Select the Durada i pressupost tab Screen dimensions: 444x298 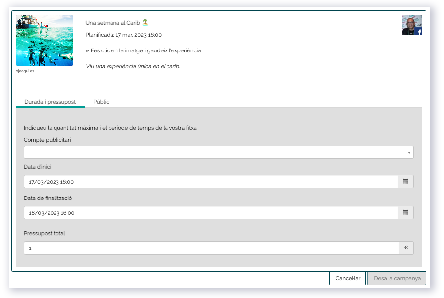coord(50,102)
